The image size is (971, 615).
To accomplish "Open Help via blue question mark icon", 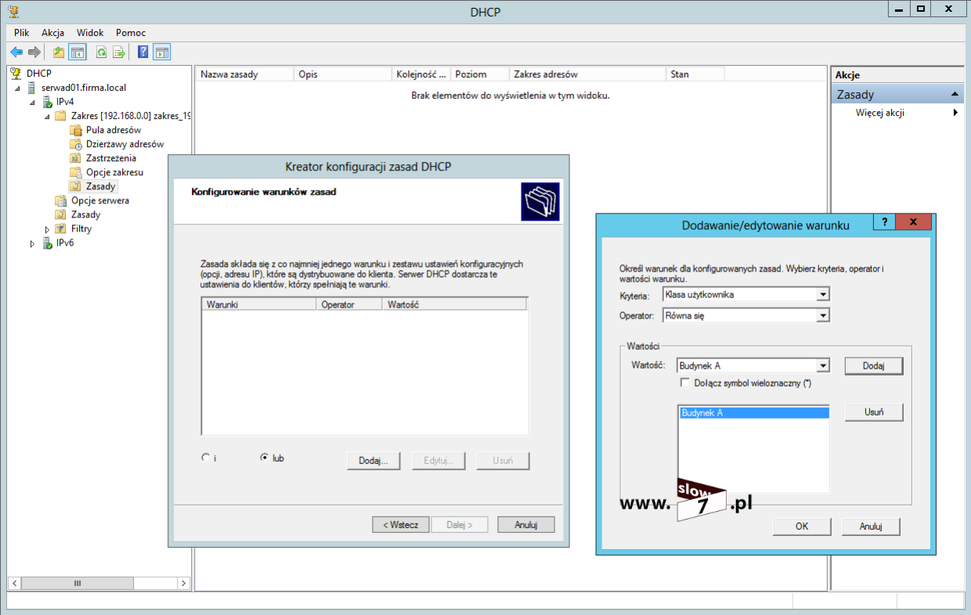I will (143, 52).
